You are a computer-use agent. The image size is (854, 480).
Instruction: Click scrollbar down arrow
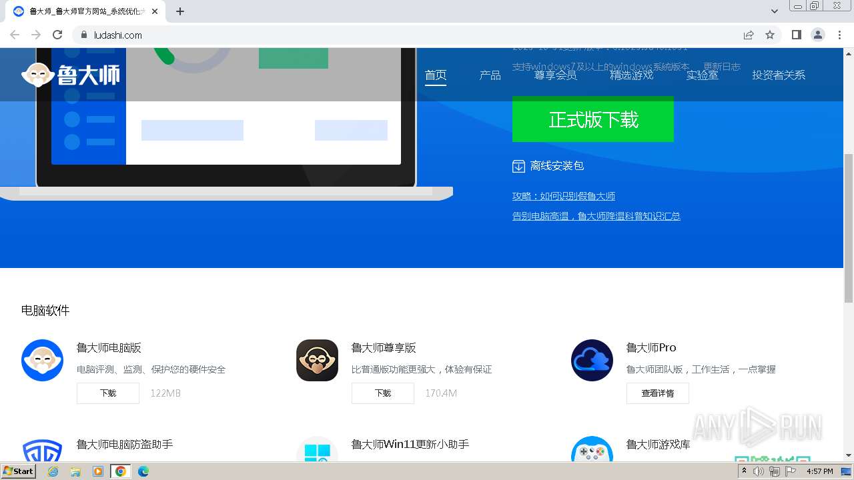pyautogui.click(x=849, y=455)
